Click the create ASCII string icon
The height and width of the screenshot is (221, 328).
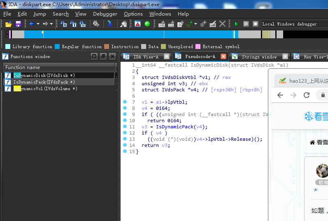coord(180,24)
